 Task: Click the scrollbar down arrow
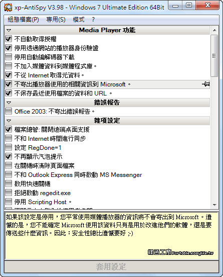click(214, 205)
